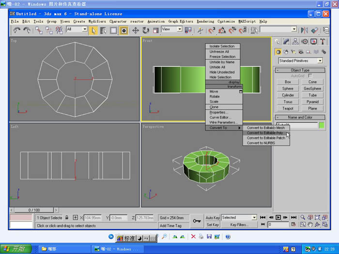
Task: Open the Modify command panel tab
Action: 287,42
